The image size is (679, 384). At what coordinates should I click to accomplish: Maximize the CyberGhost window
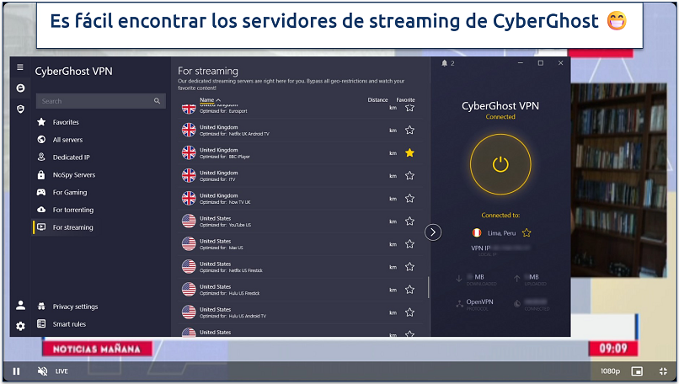coord(541,63)
